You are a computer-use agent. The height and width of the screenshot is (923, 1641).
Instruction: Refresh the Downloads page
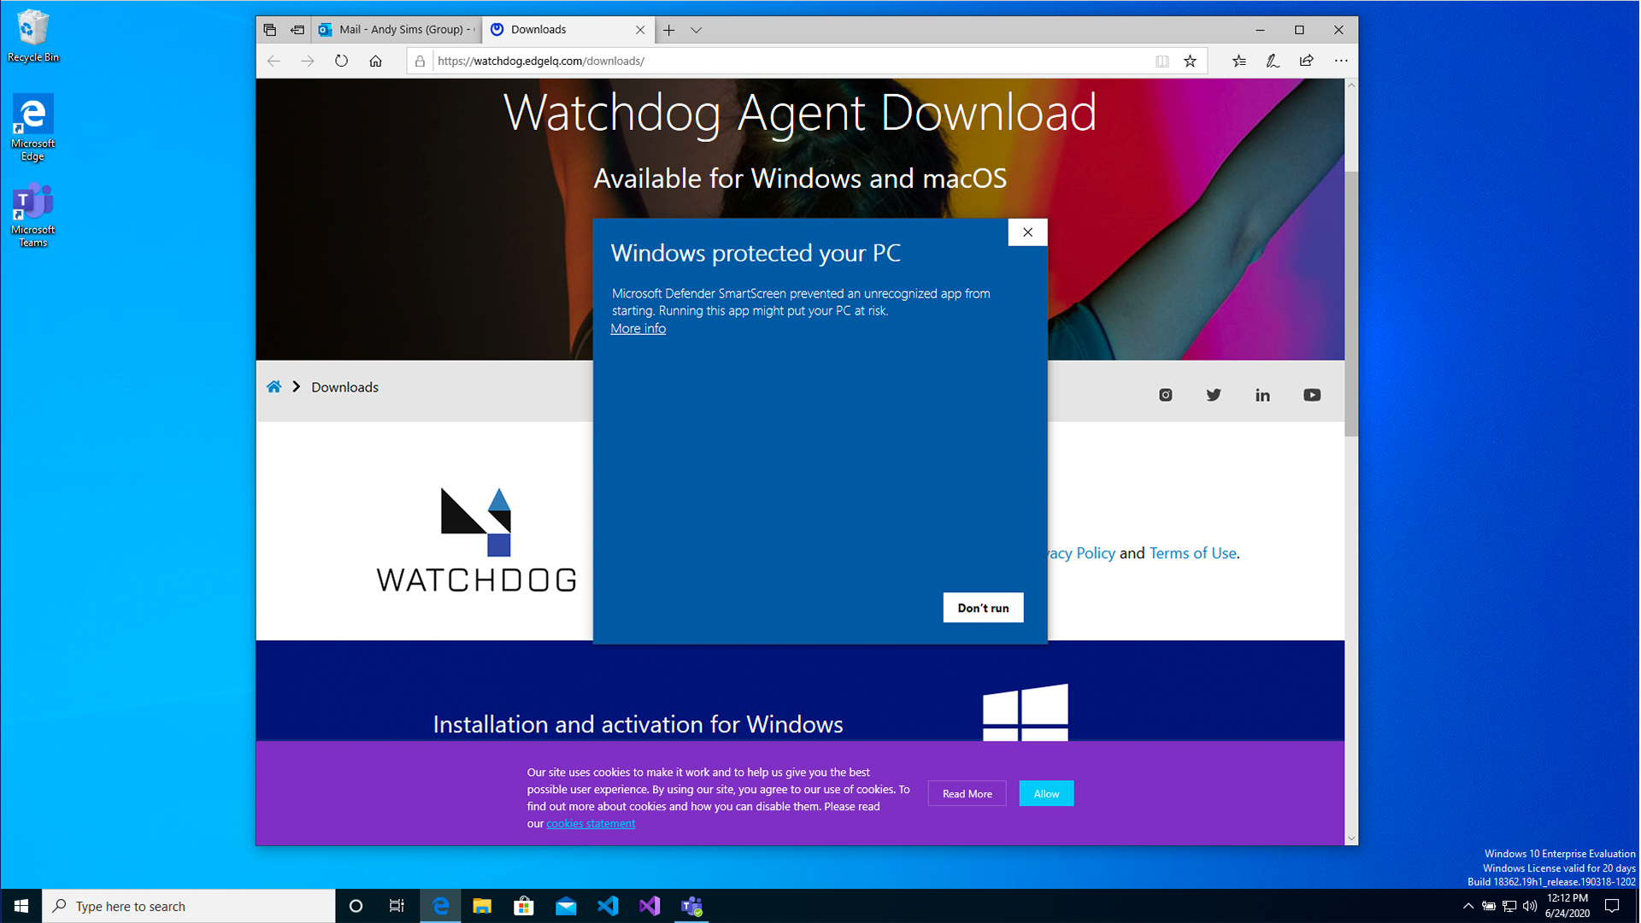click(x=341, y=61)
